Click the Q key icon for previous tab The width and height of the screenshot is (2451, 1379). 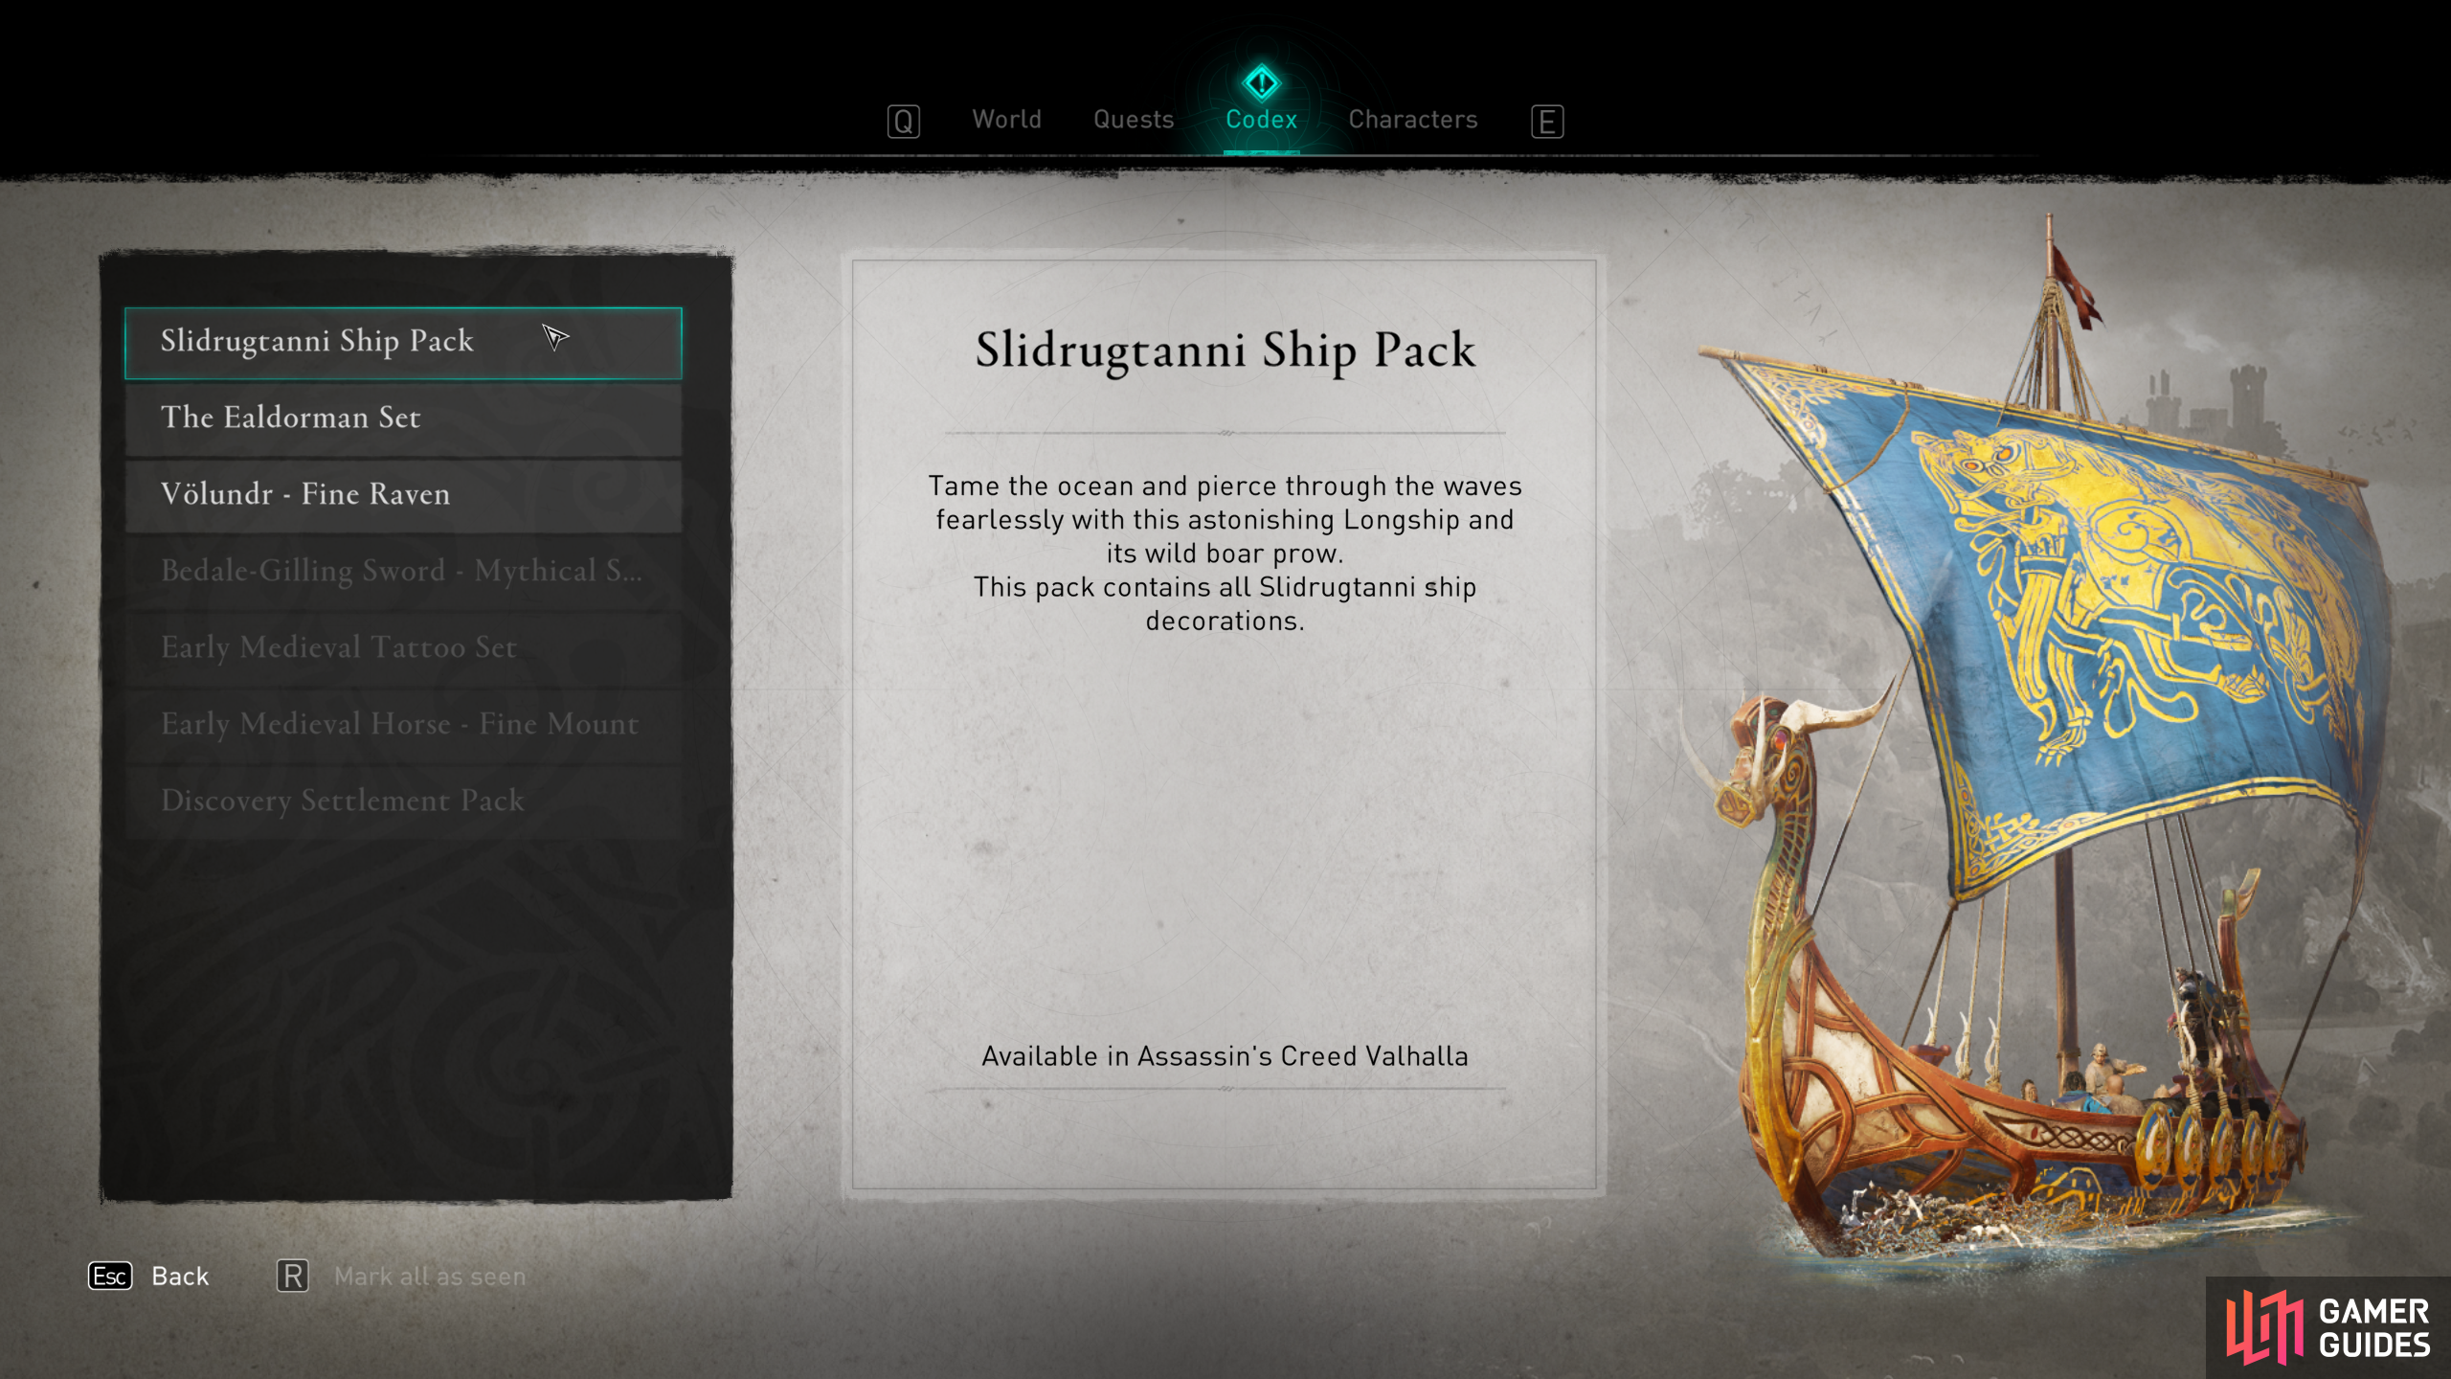tap(903, 122)
